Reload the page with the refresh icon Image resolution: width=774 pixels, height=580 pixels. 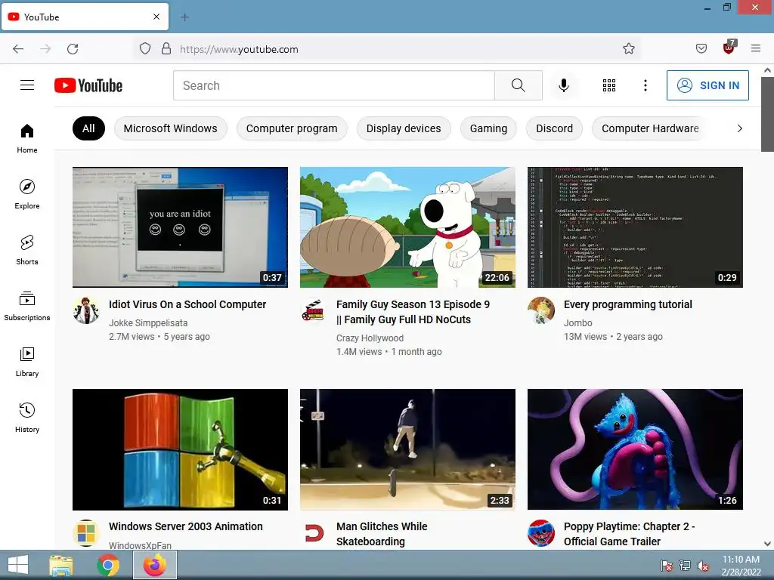(x=73, y=49)
